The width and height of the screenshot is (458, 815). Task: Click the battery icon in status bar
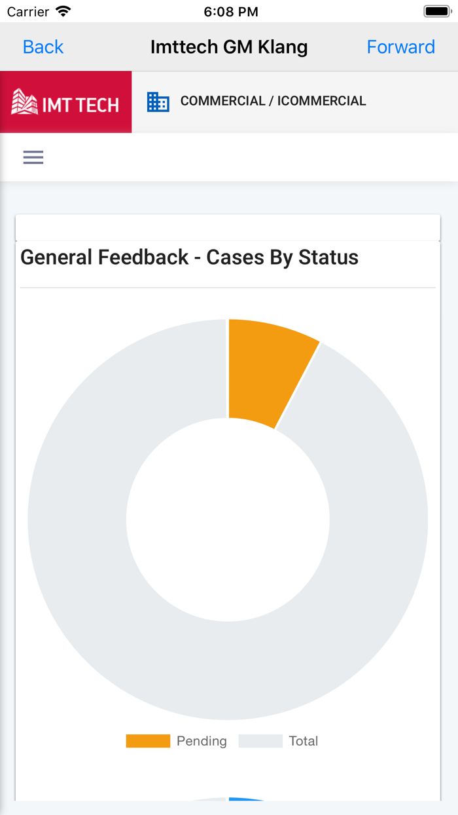437,12
